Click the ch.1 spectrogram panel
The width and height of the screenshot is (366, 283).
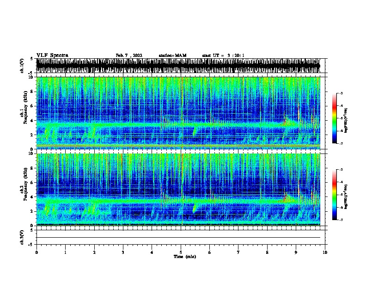178,113
